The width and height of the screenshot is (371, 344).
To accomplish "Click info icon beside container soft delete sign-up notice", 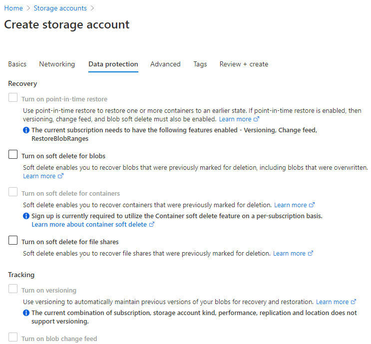I will [26, 216].
